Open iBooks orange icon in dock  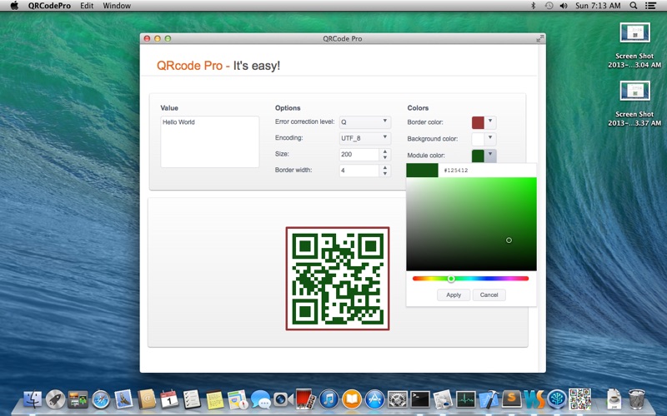click(x=352, y=399)
